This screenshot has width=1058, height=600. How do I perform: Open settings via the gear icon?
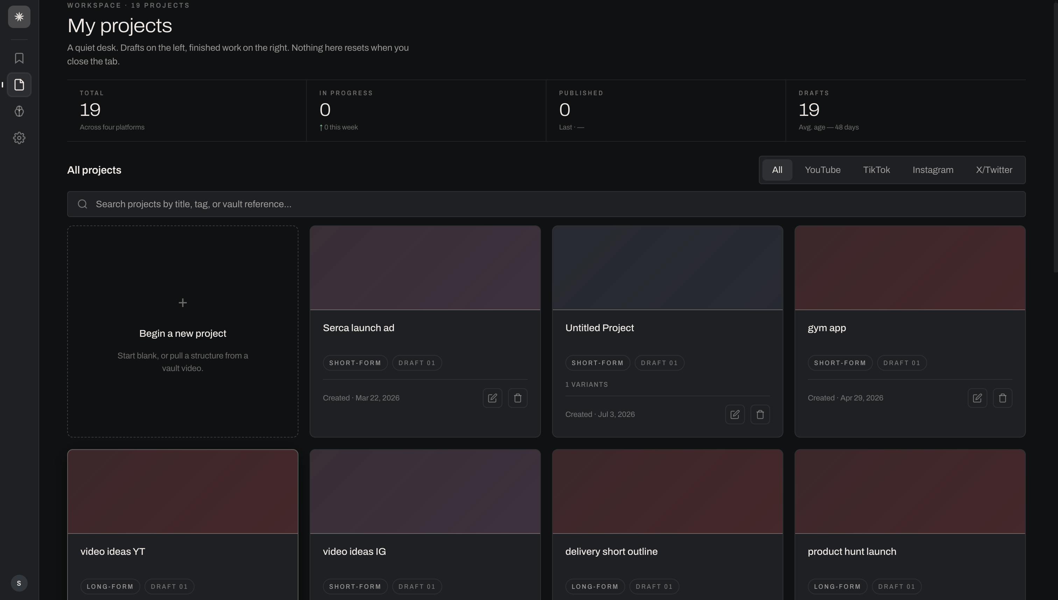click(19, 138)
